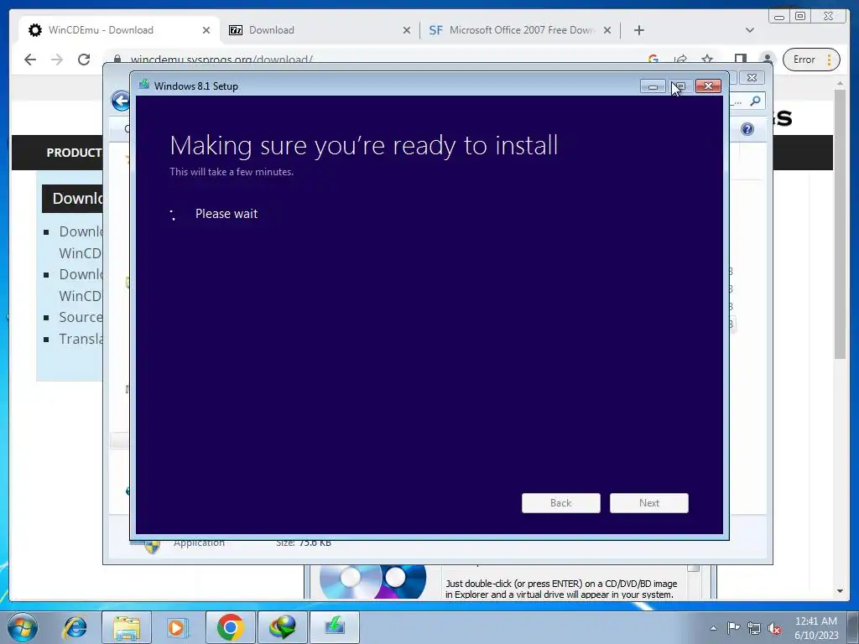Screen dimensions: 859x644
Task: Close the Explorer window behind Setup
Action: 752,78
